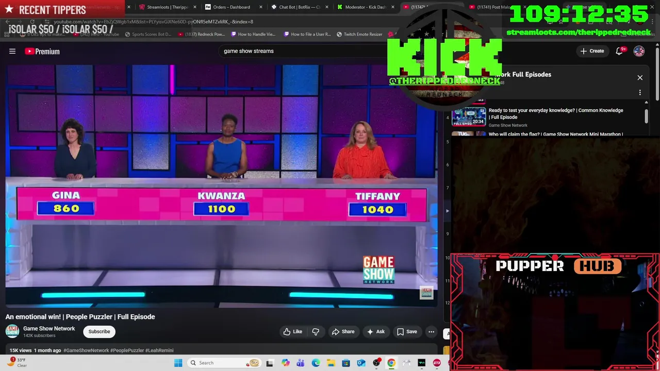Image resolution: width=660 pixels, height=371 pixels.
Task: Open the Redneck Pow... bookmark
Action: (x=202, y=35)
